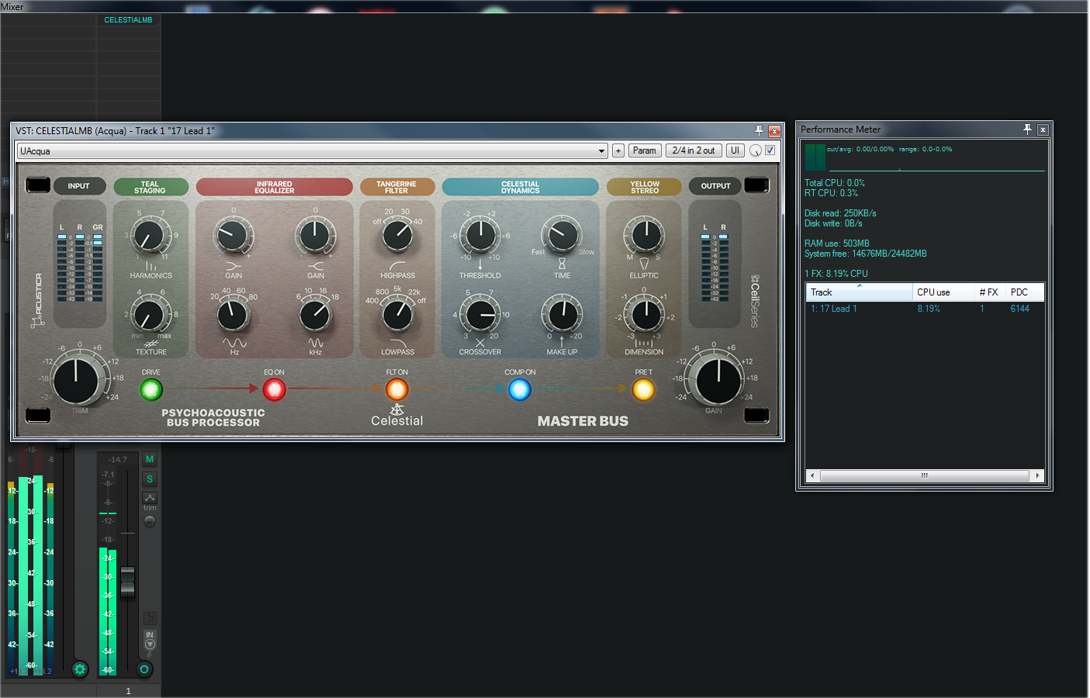The height and width of the screenshot is (698, 1090).
Task: Click the plus preset button
Action: (618, 150)
